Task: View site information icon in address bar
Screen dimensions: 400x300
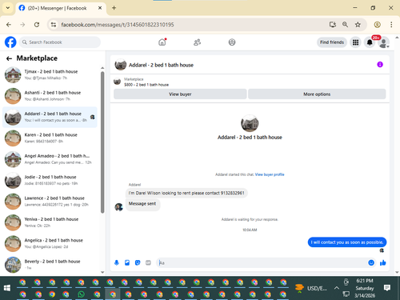Action: click(54, 25)
